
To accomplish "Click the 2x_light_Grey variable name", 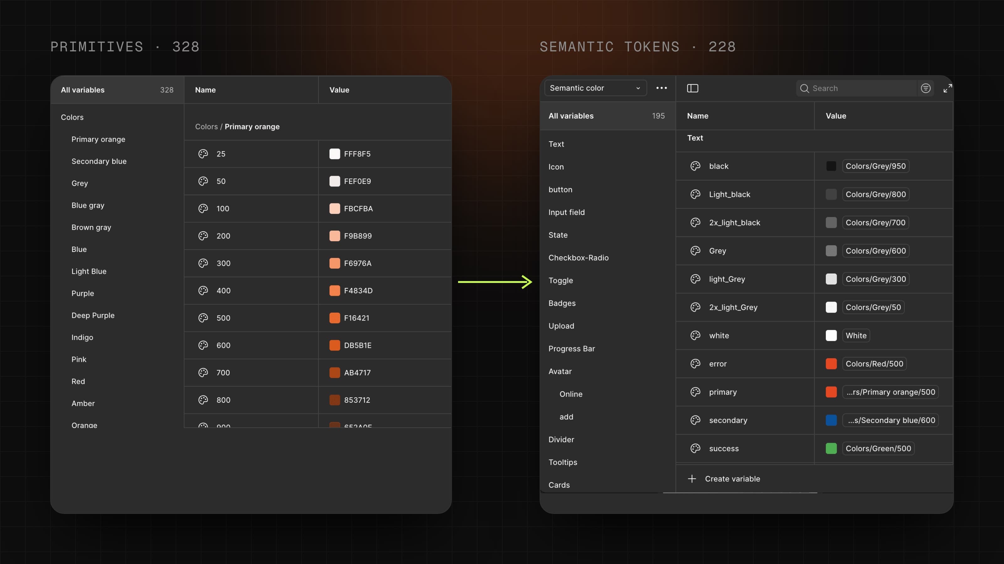I will [733, 307].
